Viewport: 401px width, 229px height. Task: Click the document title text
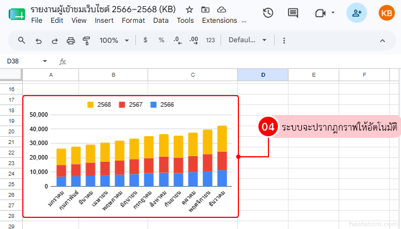pos(103,9)
